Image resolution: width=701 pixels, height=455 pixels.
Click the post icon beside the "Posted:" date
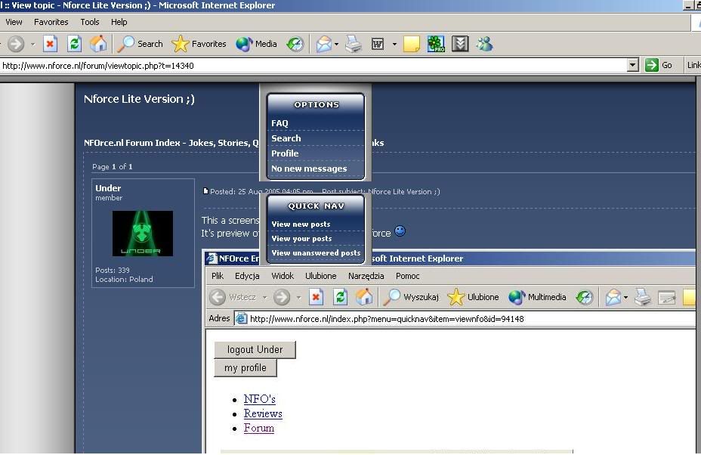(205, 191)
